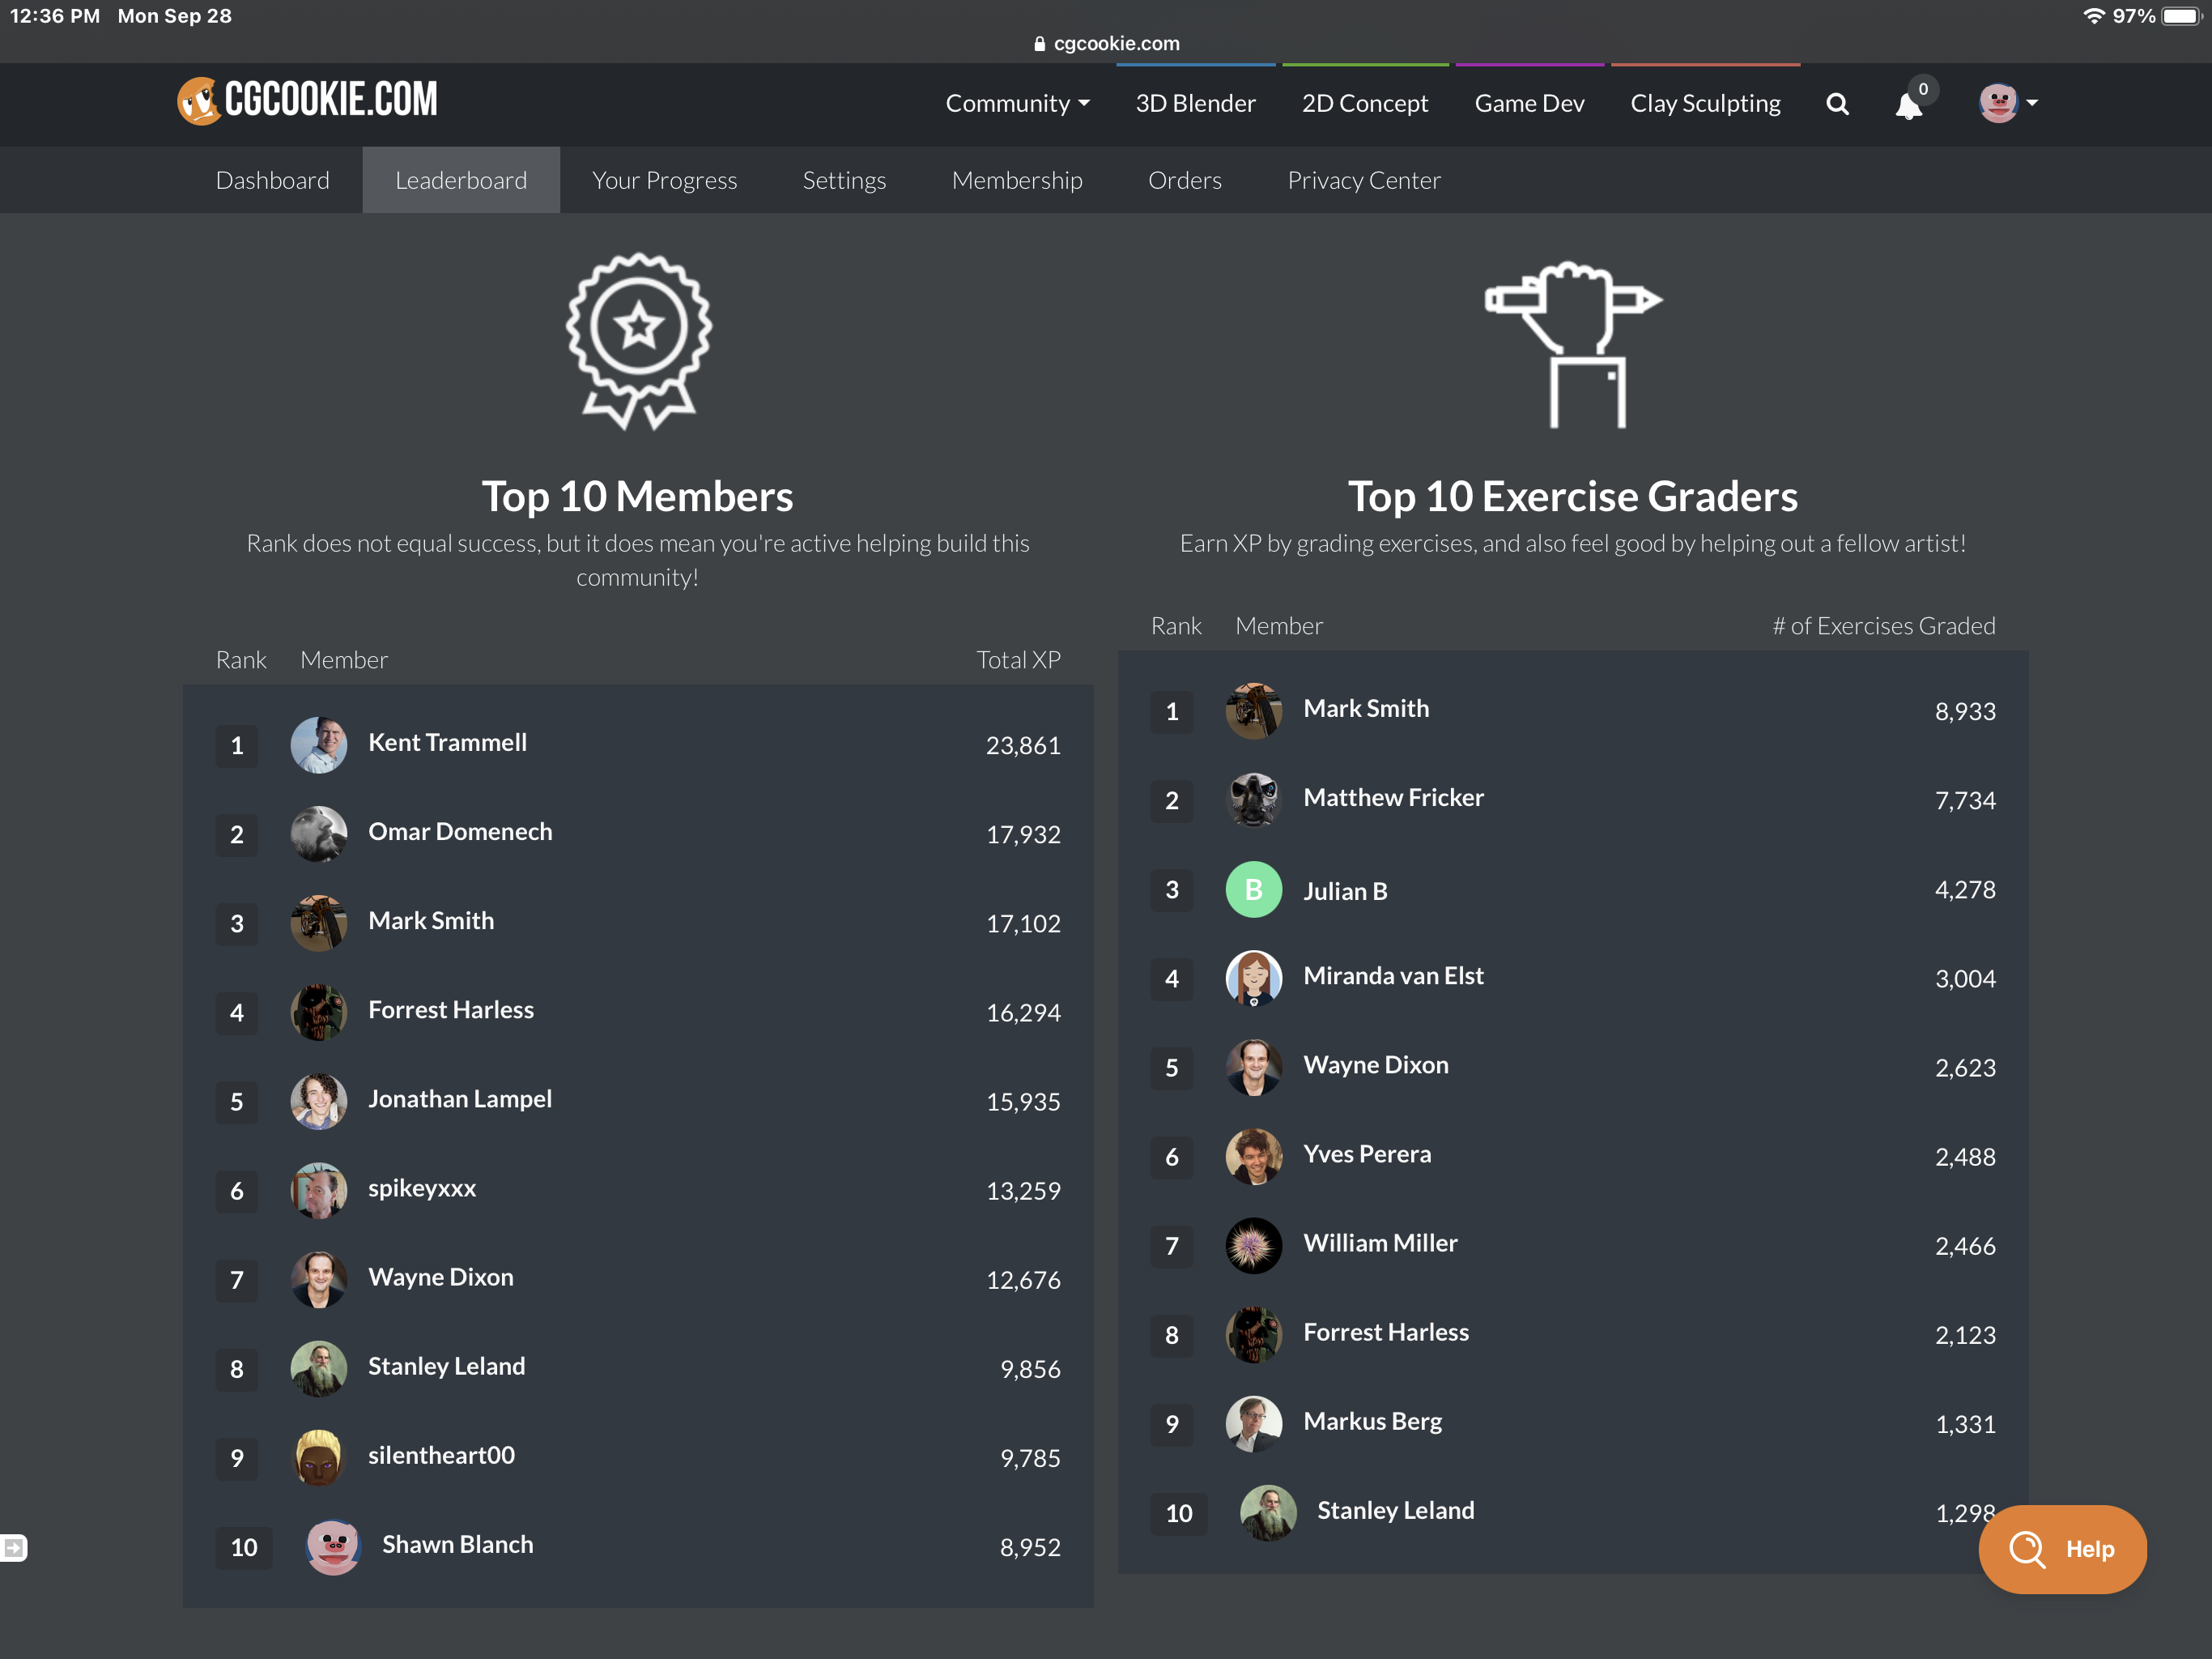2212x1659 pixels.
Task: Open the Your Progress tab
Action: (664, 180)
